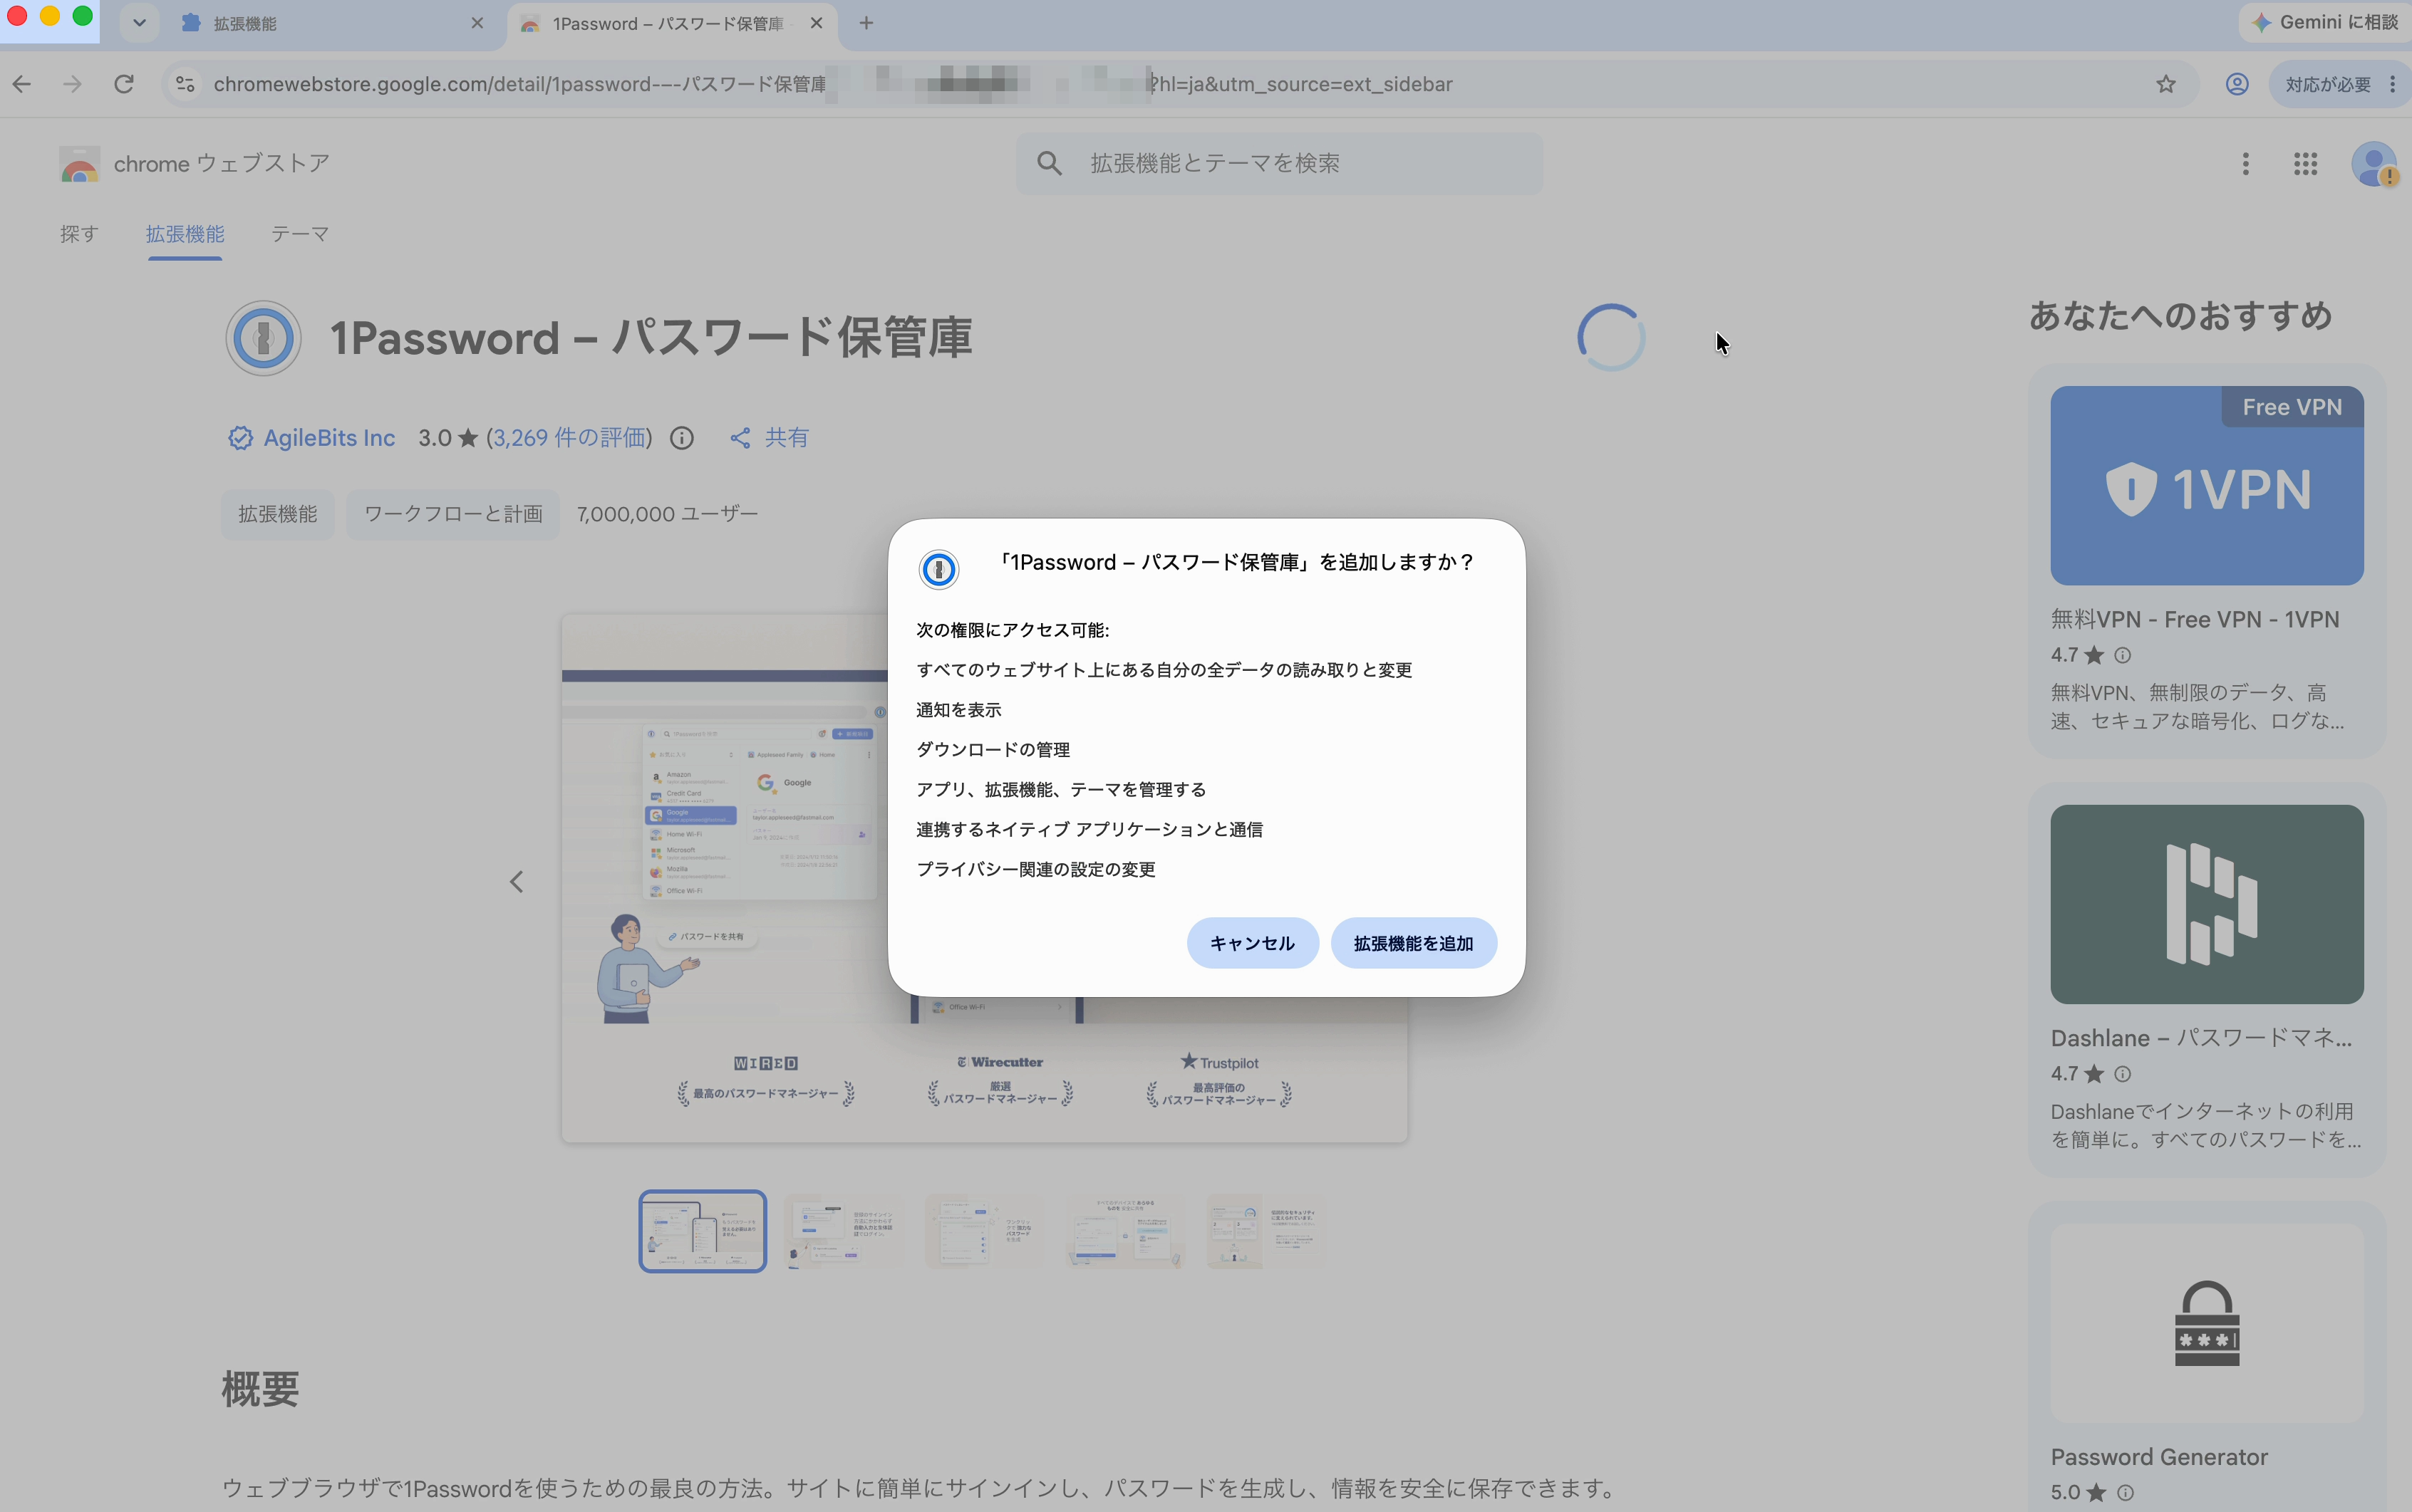This screenshot has width=2412, height=1512.
Task: Click the 通知を表示 permission text
Action: (958, 709)
